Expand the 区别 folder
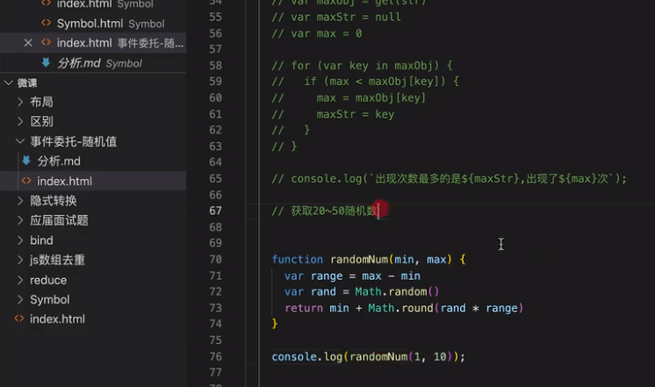 20,121
